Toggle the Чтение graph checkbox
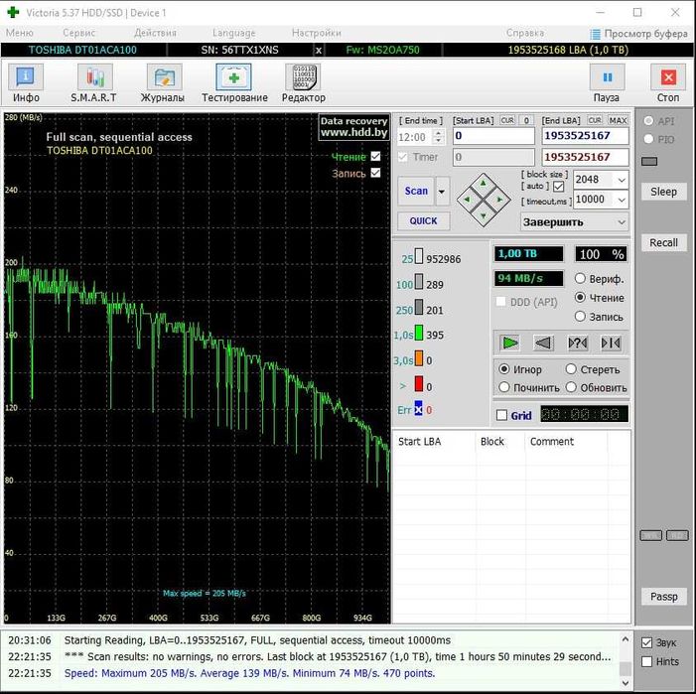The image size is (696, 694). click(x=375, y=157)
